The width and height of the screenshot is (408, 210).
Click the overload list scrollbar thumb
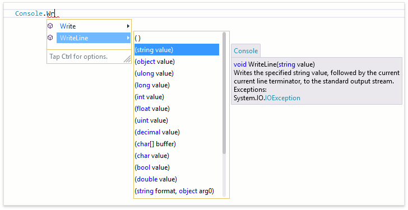[x=224, y=93]
